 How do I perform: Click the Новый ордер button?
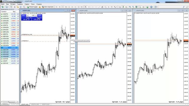click(x=32, y=7)
